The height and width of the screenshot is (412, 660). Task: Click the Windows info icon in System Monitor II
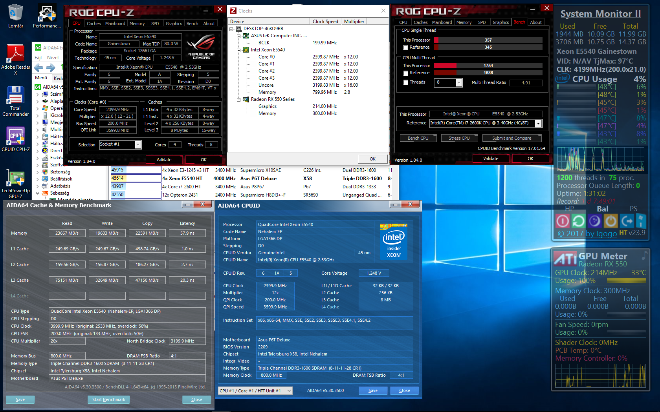click(x=640, y=221)
